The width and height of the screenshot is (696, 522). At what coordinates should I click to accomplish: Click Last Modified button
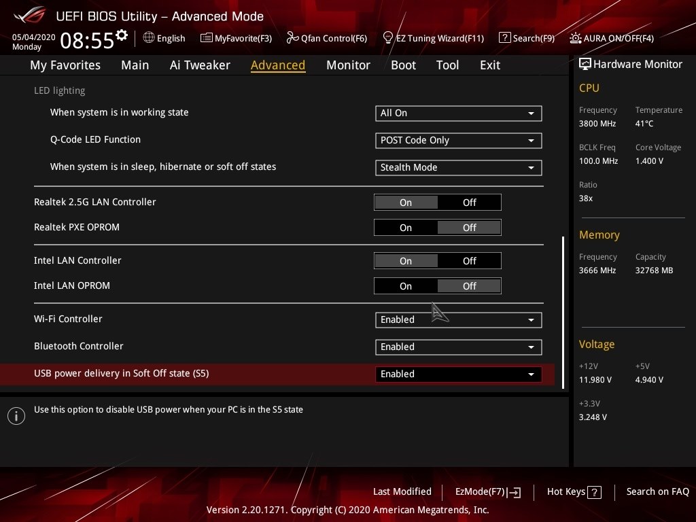402,491
